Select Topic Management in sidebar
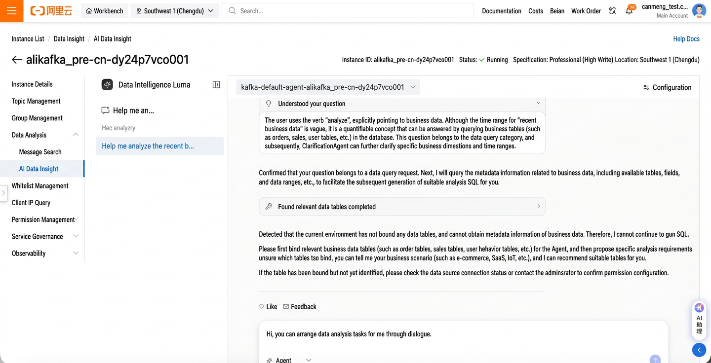The width and height of the screenshot is (711, 363). point(36,101)
